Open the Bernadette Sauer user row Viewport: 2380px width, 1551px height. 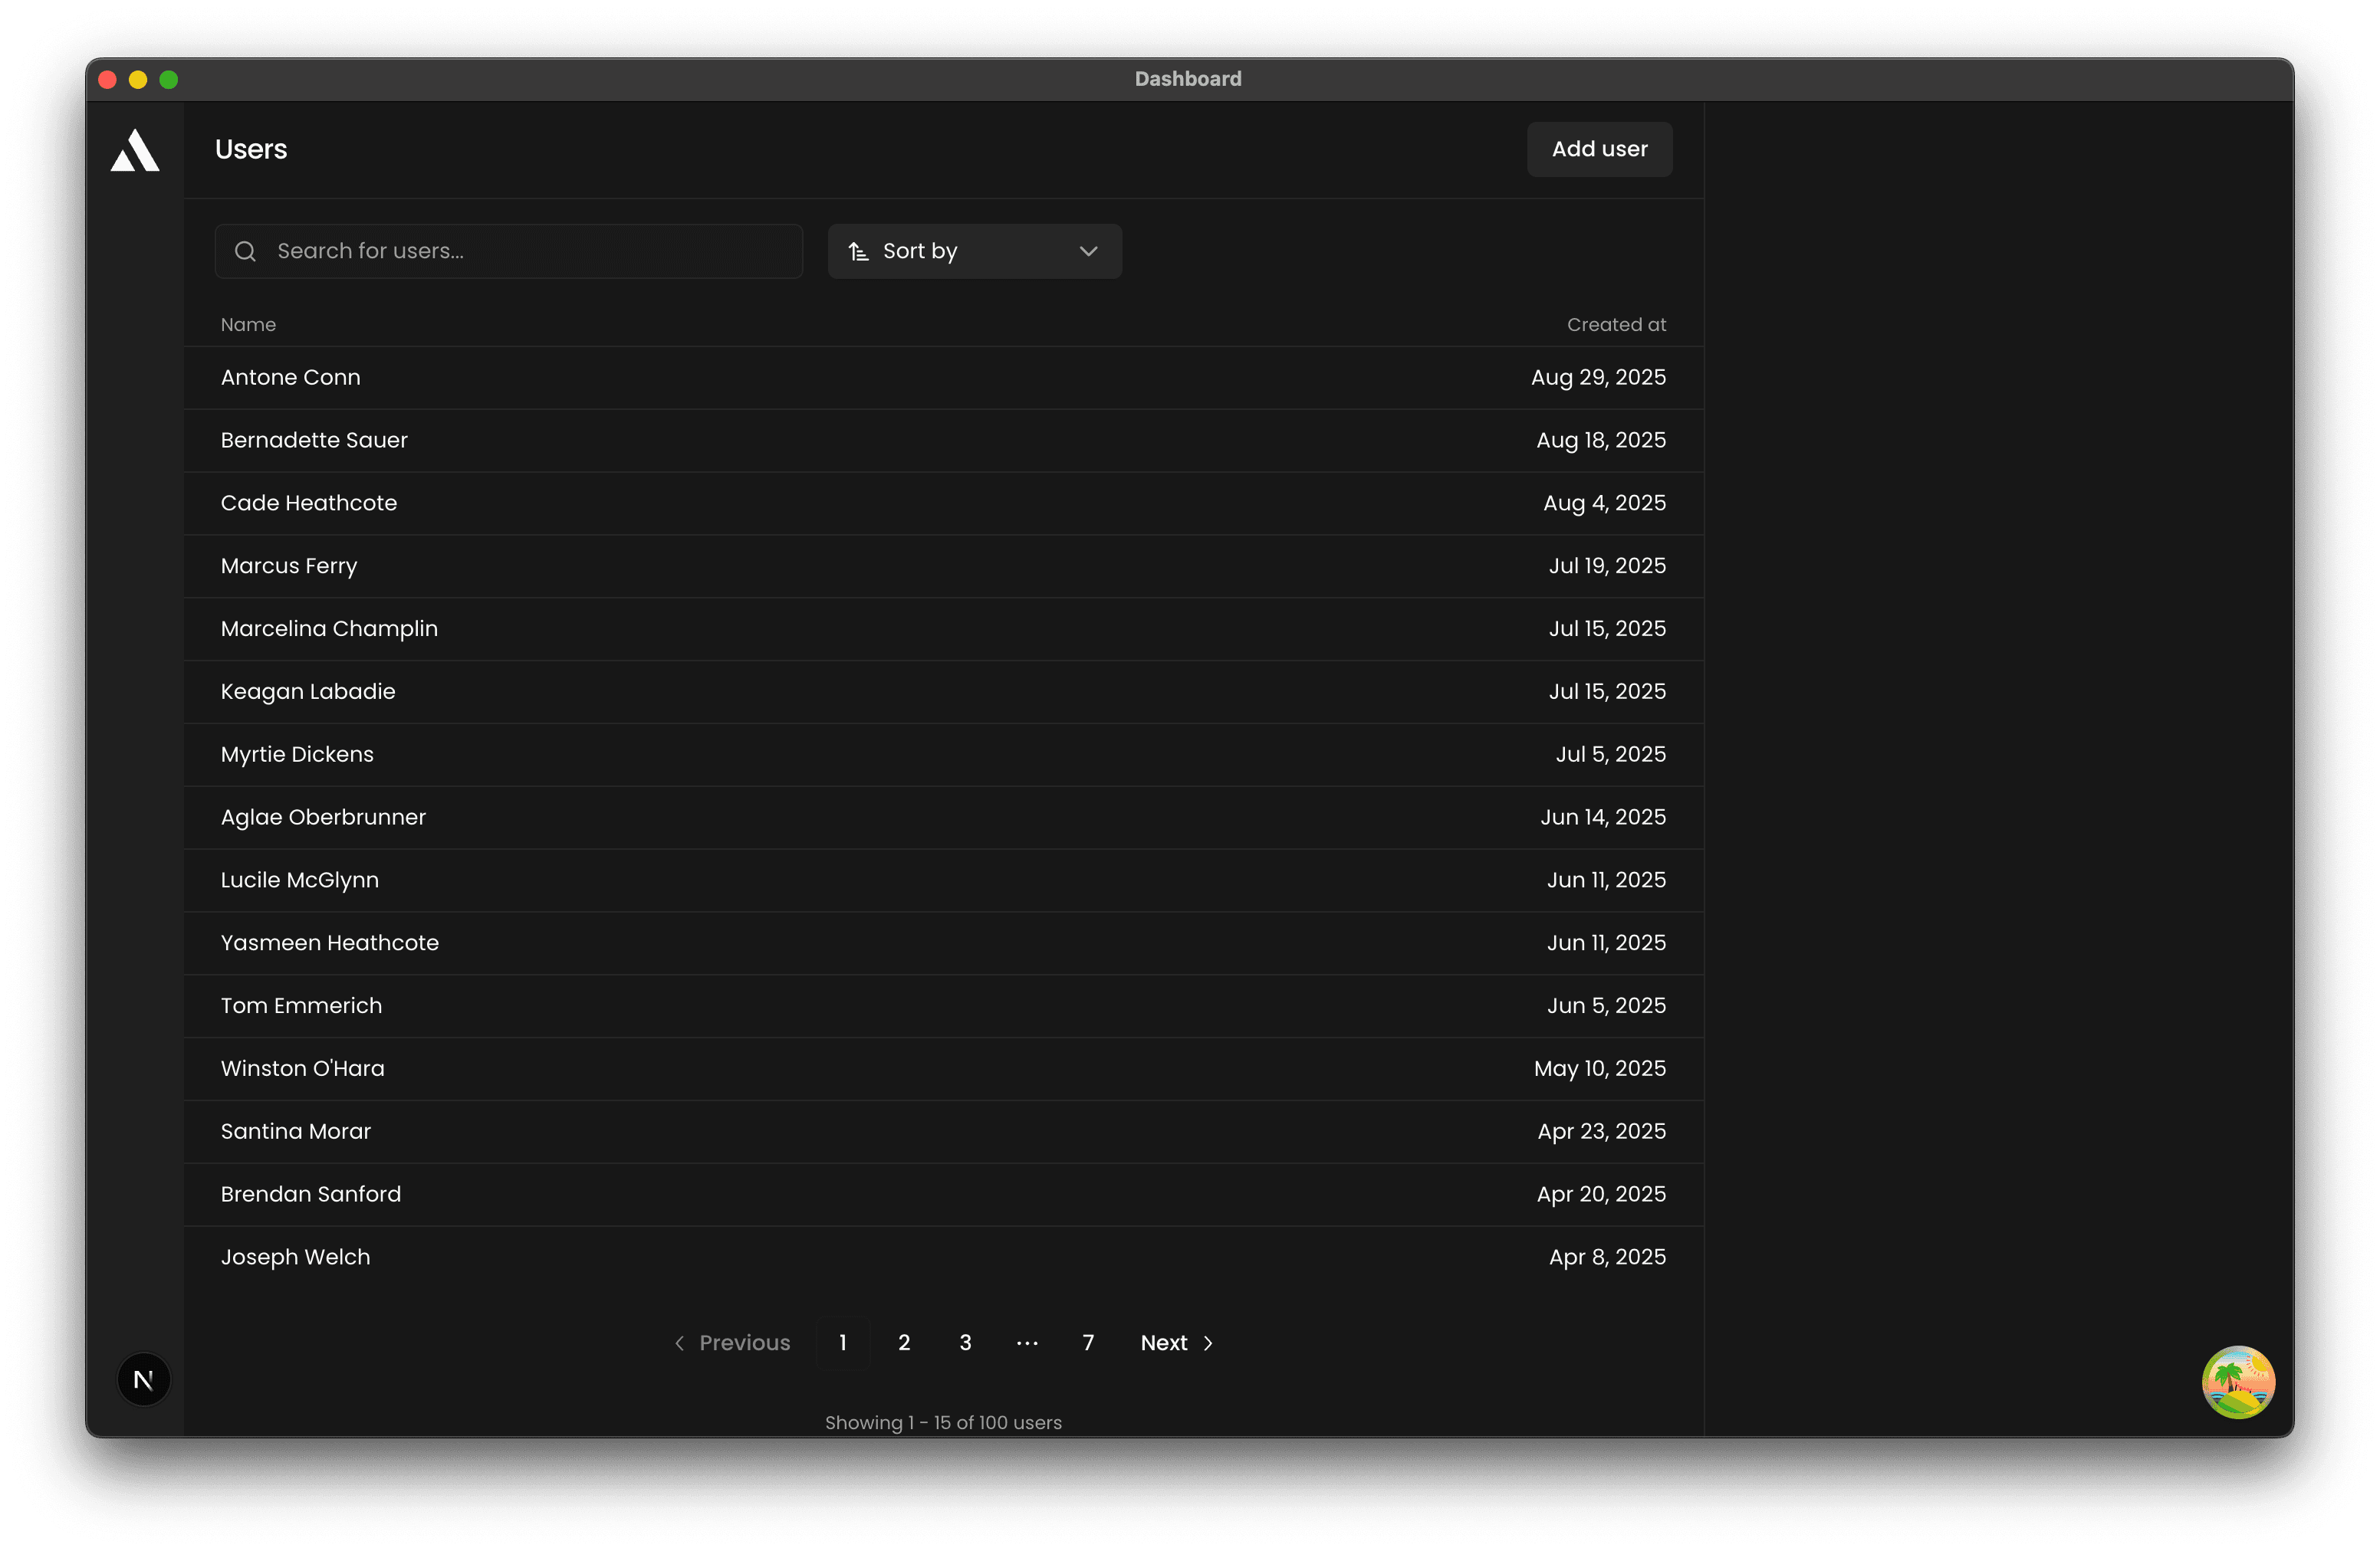(x=944, y=441)
